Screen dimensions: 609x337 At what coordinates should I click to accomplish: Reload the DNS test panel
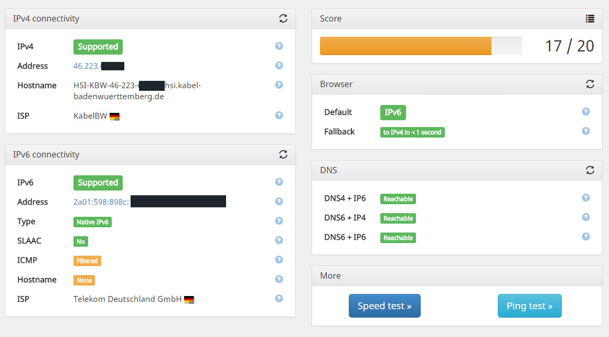[590, 170]
